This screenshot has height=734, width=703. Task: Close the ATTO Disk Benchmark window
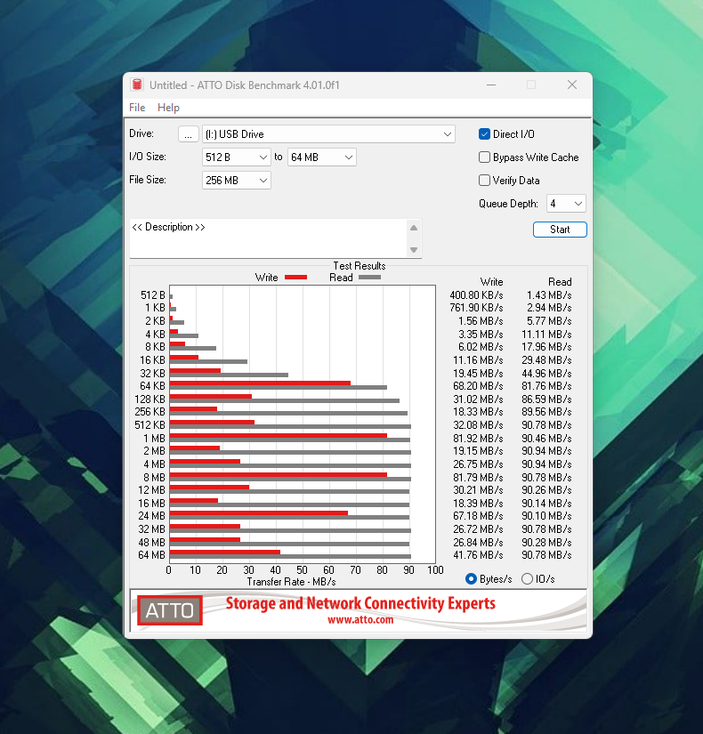(572, 85)
